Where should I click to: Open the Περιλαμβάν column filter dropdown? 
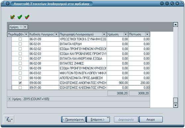tap(26, 34)
